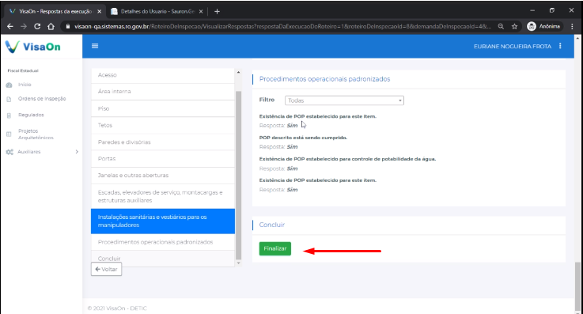Select Janelas e outras aberturas section
This screenshot has height=314, width=583.
(x=163, y=176)
